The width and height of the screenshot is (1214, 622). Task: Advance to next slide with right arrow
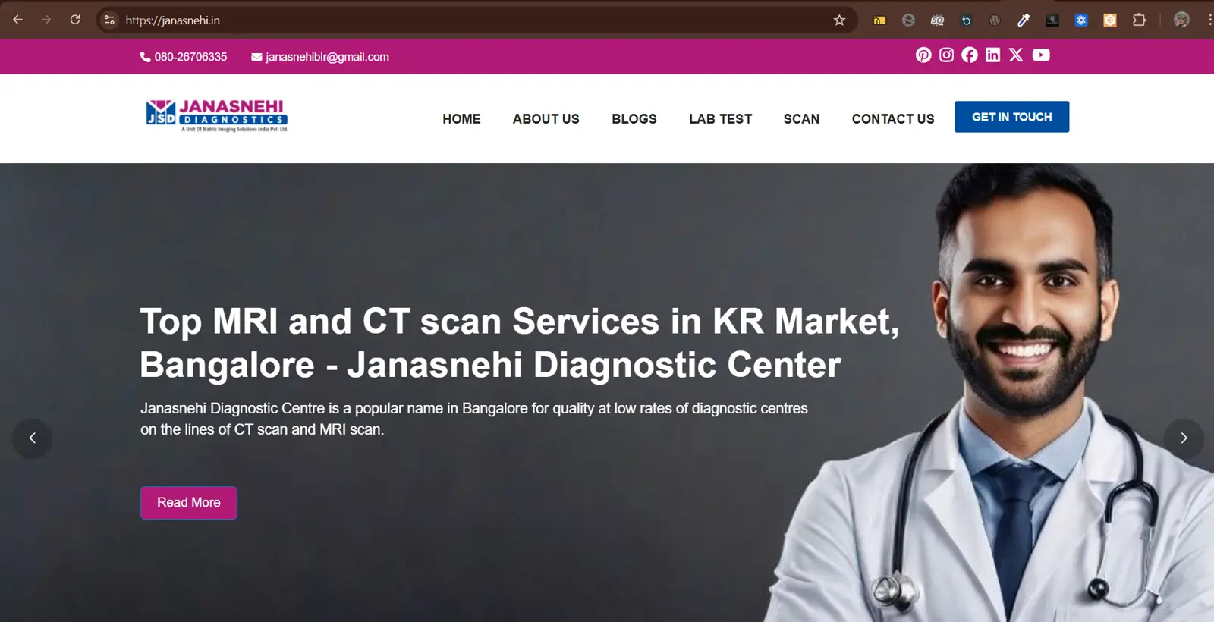[x=1184, y=438]
